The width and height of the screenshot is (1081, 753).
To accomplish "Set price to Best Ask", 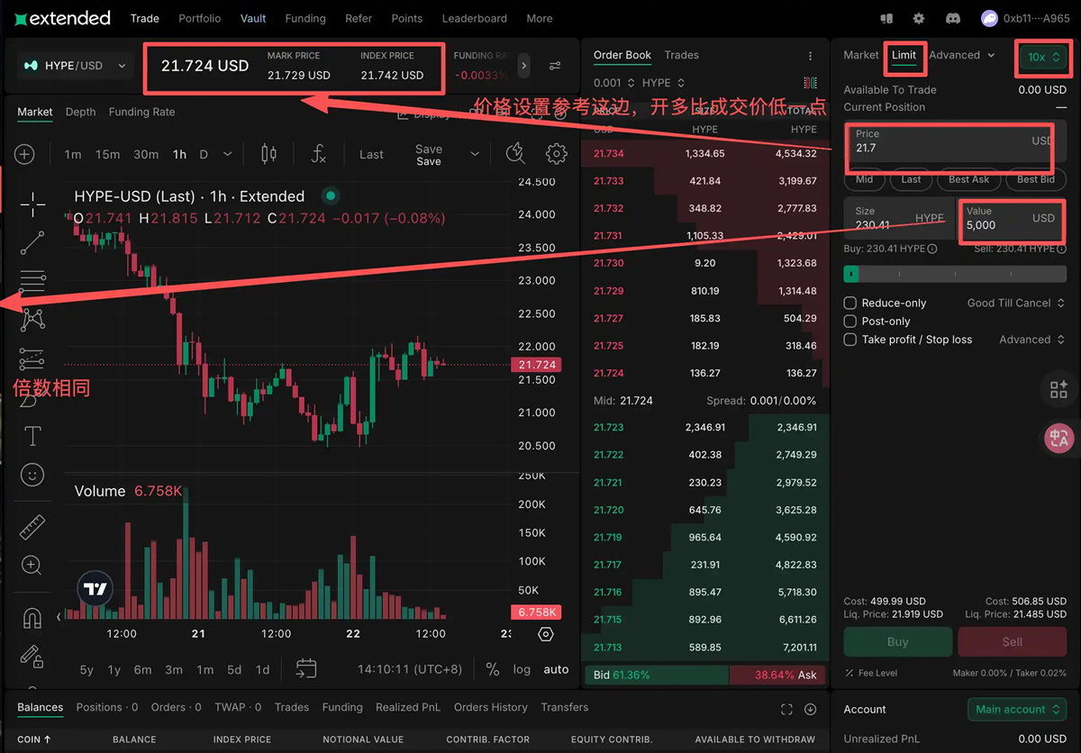I will click(x=969, y=179).
